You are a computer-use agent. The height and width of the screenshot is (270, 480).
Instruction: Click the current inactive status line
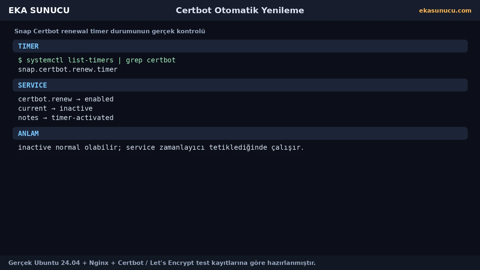55,109
